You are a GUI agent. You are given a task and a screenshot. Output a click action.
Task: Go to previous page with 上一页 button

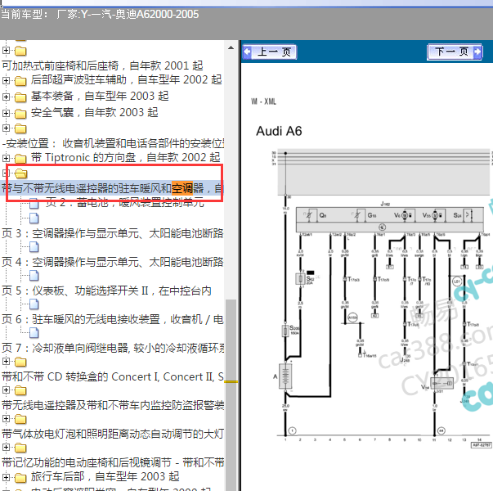tap(270, 52)
